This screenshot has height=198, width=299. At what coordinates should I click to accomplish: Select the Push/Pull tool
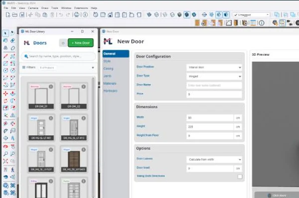point(12,94)
